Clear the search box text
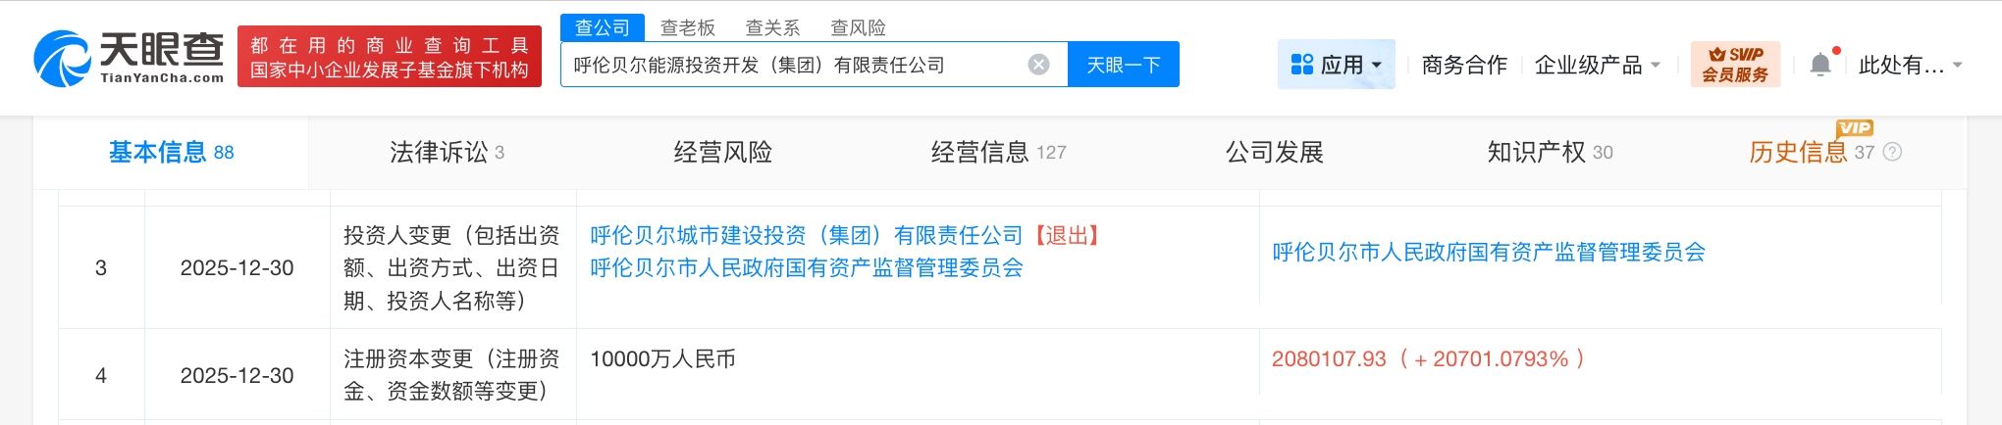 pyautogui.click(x=1038, y=65)
